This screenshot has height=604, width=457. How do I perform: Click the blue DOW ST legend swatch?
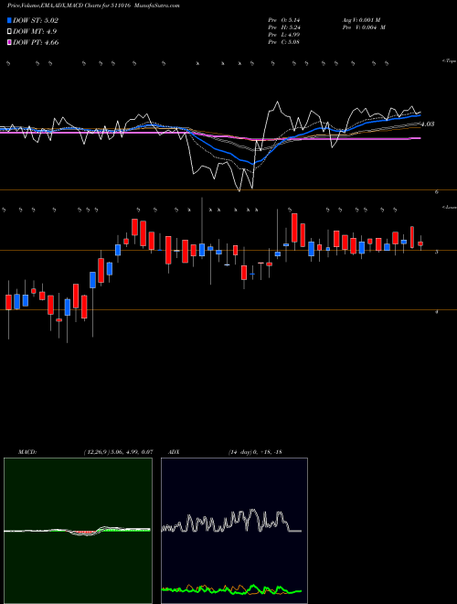tap(9, 20)
